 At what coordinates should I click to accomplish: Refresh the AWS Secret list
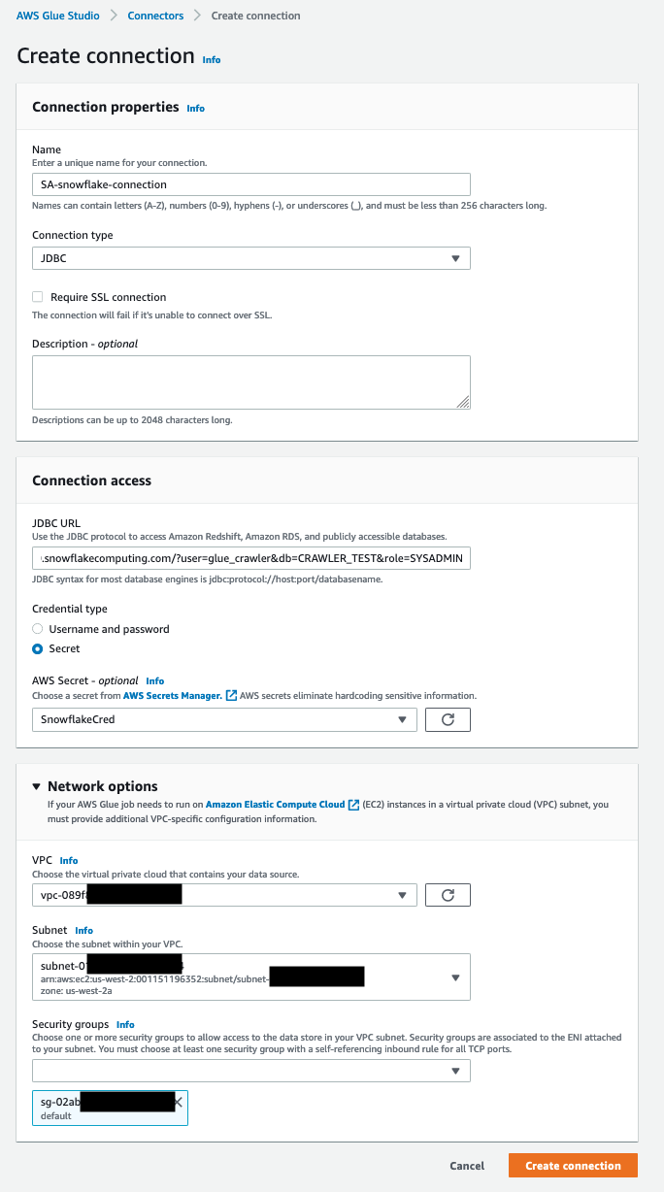coord(447,719)
